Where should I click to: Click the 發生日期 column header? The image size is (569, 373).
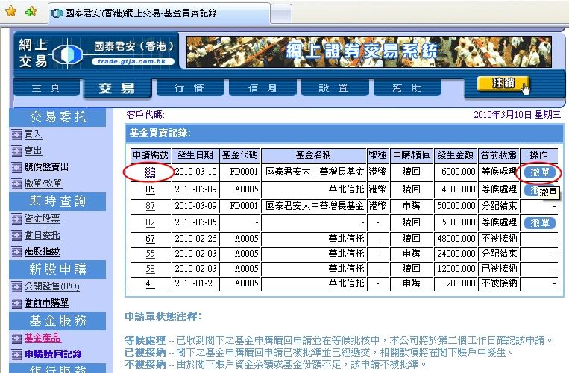(195, 155)
